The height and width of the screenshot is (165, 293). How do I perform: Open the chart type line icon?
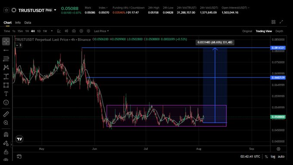click(x=59, y=31)
